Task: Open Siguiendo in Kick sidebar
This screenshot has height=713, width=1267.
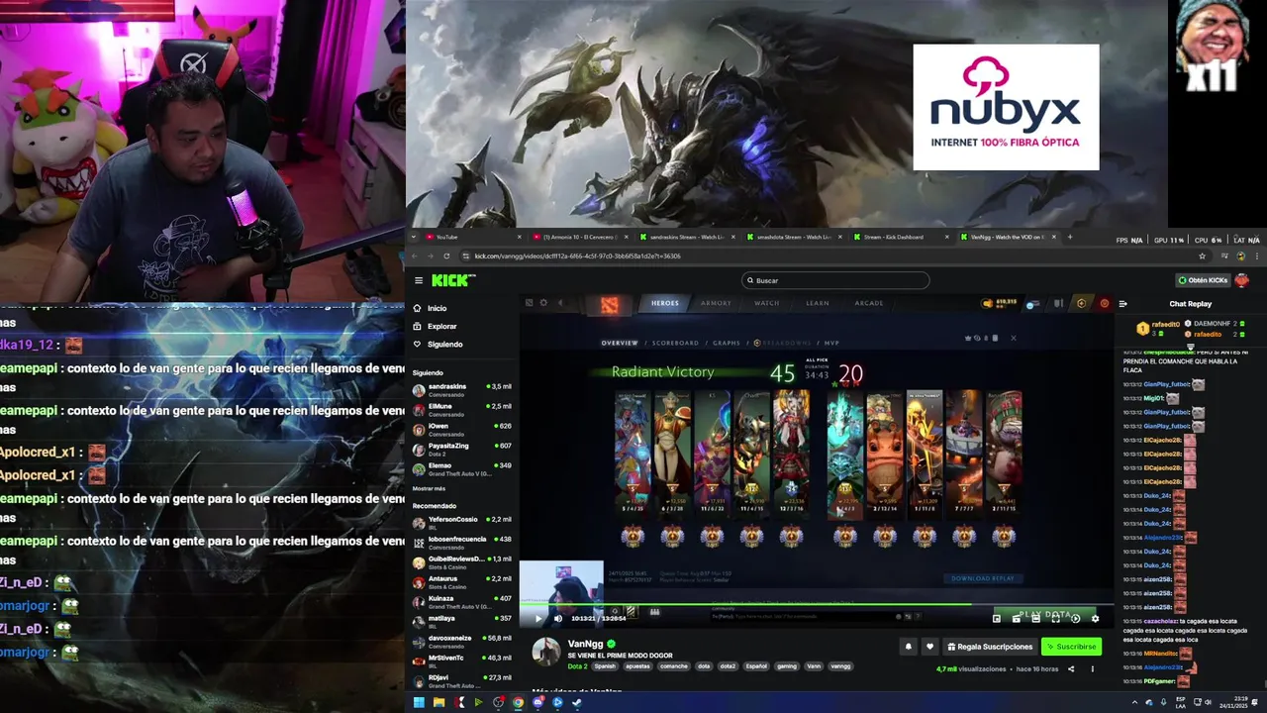Action: [x=444, y=344]
